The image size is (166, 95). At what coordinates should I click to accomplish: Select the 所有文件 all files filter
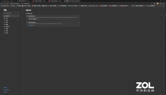coord(11,16)
